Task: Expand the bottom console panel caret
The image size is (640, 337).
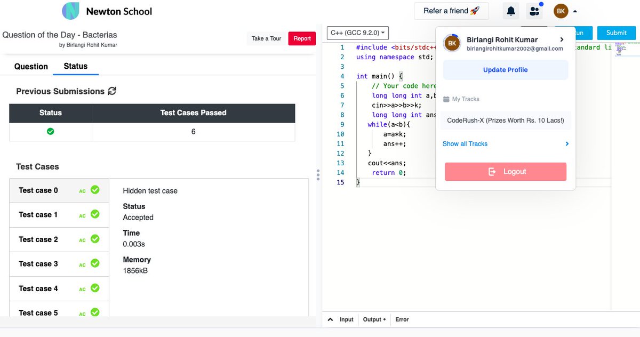Action: (330, 319)
